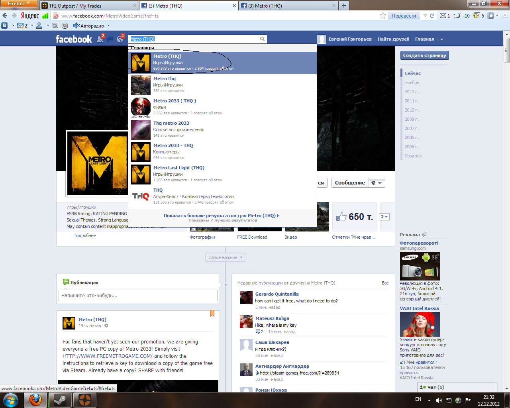The height and width of the screenshot is (408, 510).
Task: Toggle Авторадио speaker icon
Action: coord(76,25)
